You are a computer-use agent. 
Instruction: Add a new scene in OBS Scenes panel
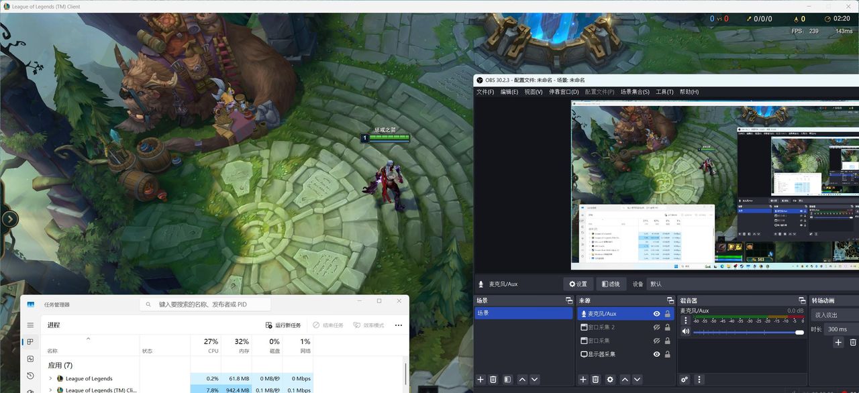point(480,380)
